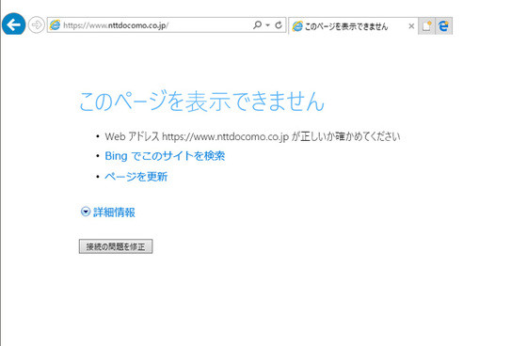Click the IE favicon on the page tab

[x=297, y=26]
